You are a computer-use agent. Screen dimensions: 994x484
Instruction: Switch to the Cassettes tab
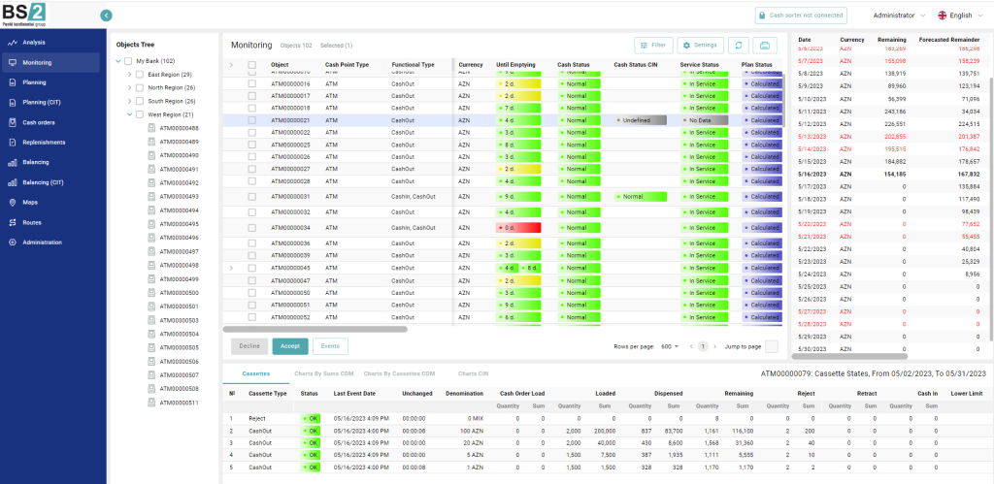tap(256, 373)
